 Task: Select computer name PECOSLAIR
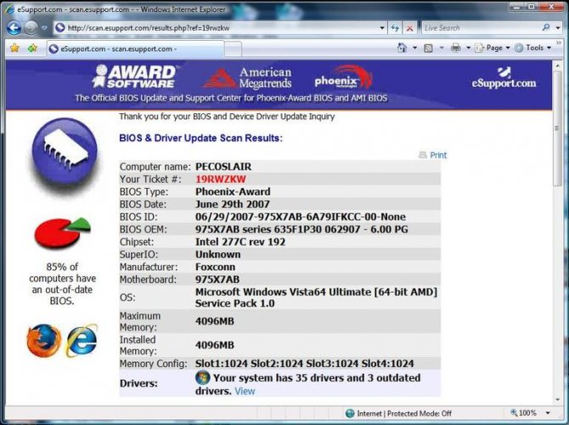click(x=223, y=167)
